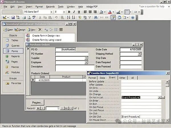
Task: Open the On Not in List dropdown arrow
Action: 160,97
